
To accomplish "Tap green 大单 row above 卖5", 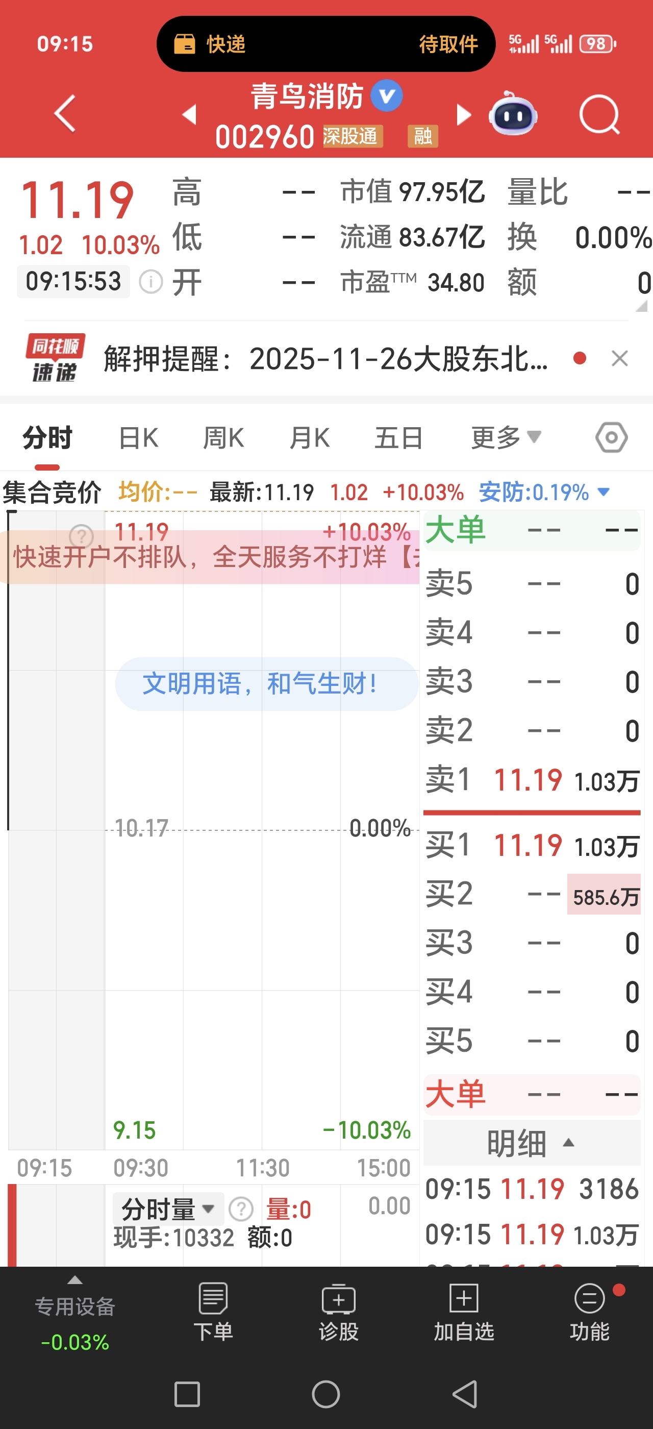I will click(x=532, y=530).
